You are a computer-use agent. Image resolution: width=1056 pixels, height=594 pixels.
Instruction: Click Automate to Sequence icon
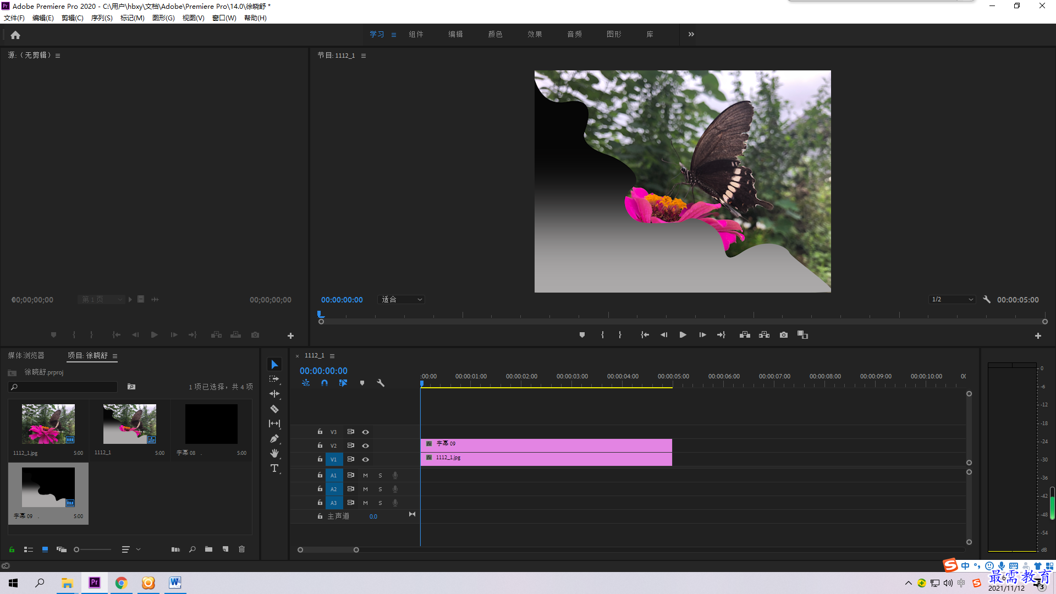175,549
